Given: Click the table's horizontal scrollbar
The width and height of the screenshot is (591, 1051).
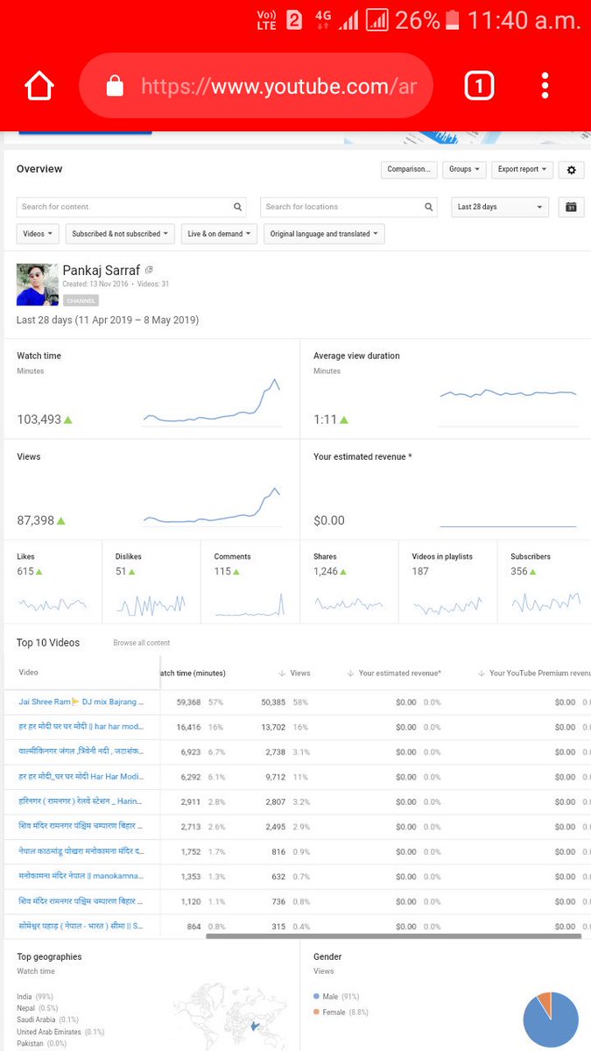Looking at the screenshot, I should (x=394, y=936).
